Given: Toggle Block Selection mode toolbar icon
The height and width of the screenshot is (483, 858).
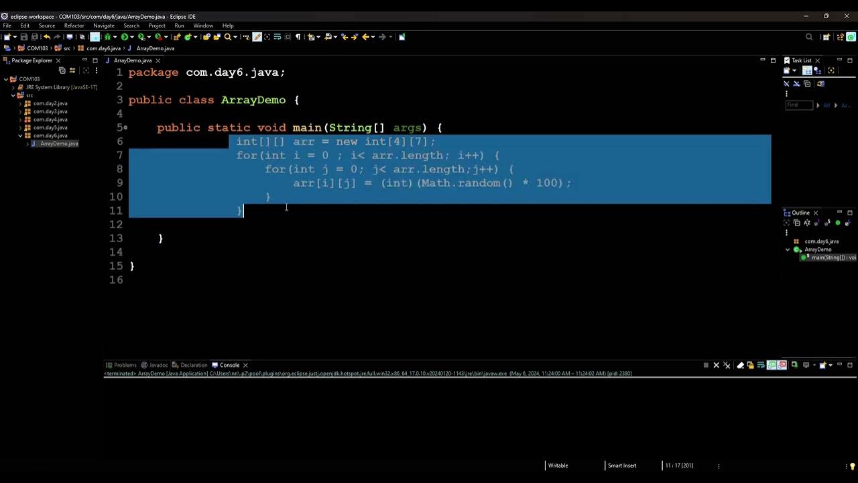Looking at the screenshot, I should (x=288, y=37).
